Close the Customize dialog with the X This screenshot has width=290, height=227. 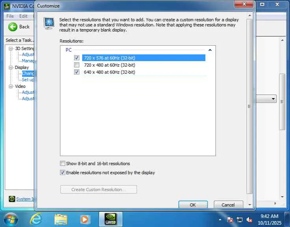tap(244, 4)
